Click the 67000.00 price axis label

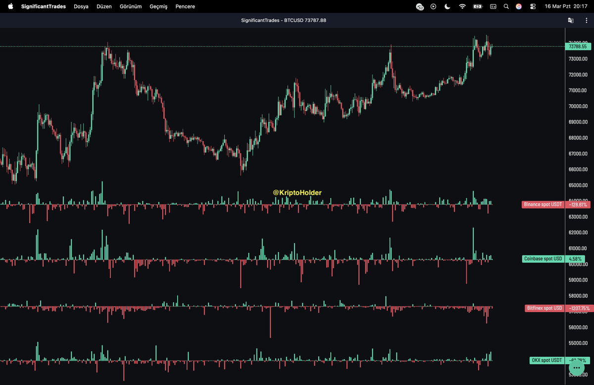[x=577, y=154]
